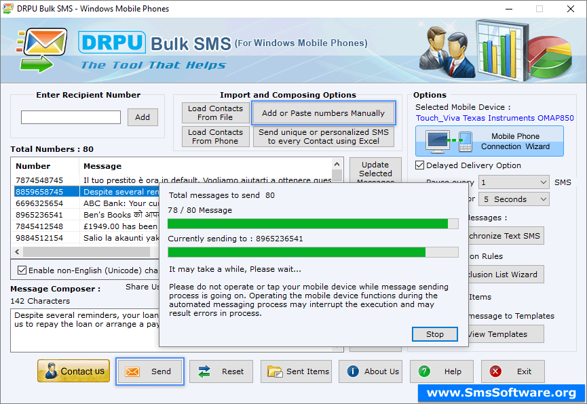Open Touch_Viva Texas Instruments device link
Viewport: 587px width, 404px height.
(495, 118)
